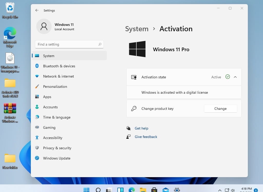
Task: Maximize the Settings window
Action: click(x=230, y=8)
